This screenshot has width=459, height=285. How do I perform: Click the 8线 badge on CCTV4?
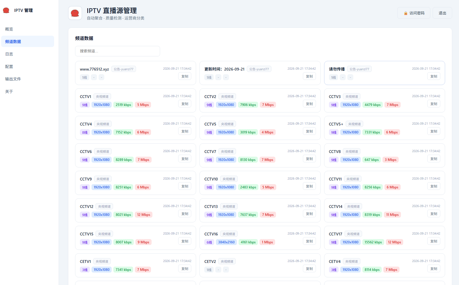coord(85,132)
